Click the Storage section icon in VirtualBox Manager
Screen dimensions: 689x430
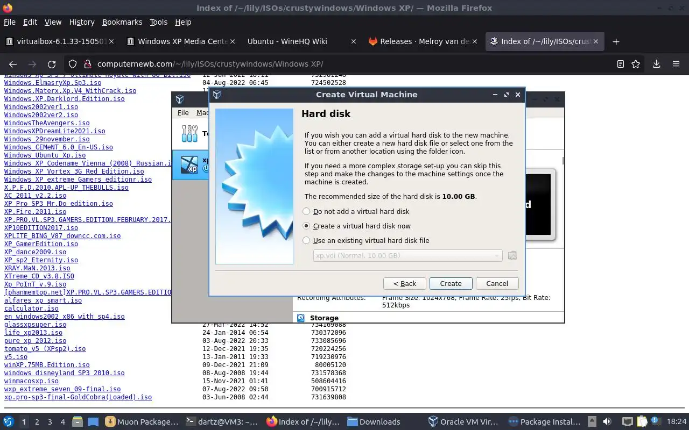301,318
